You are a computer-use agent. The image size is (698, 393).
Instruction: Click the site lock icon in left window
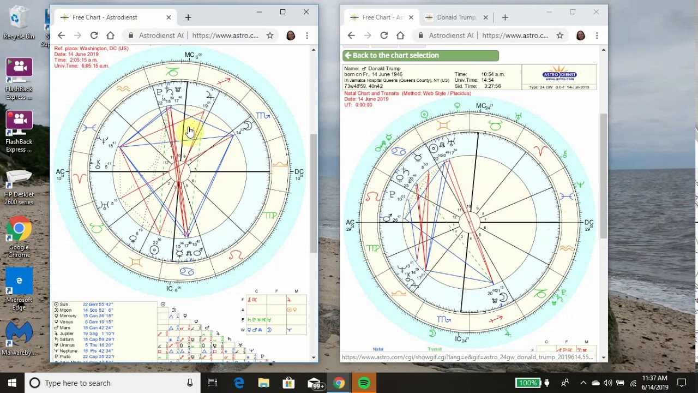tap(130, 35)
